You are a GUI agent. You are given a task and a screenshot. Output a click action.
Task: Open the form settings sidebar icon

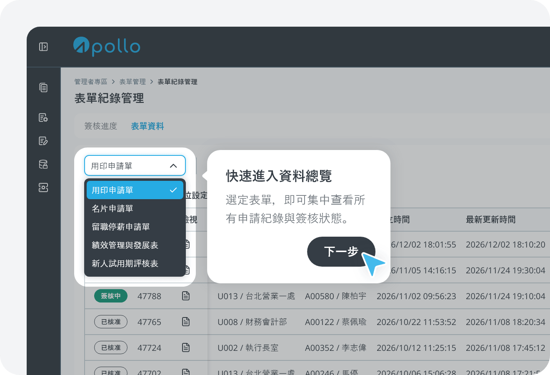click(x=43, y=117)
